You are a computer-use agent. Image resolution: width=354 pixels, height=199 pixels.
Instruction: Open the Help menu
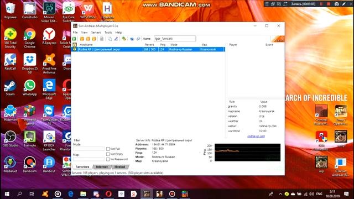[x=118, y=33]
